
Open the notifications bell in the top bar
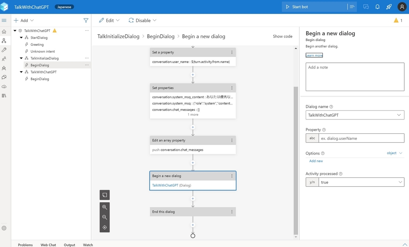click(x=378, y=7)
